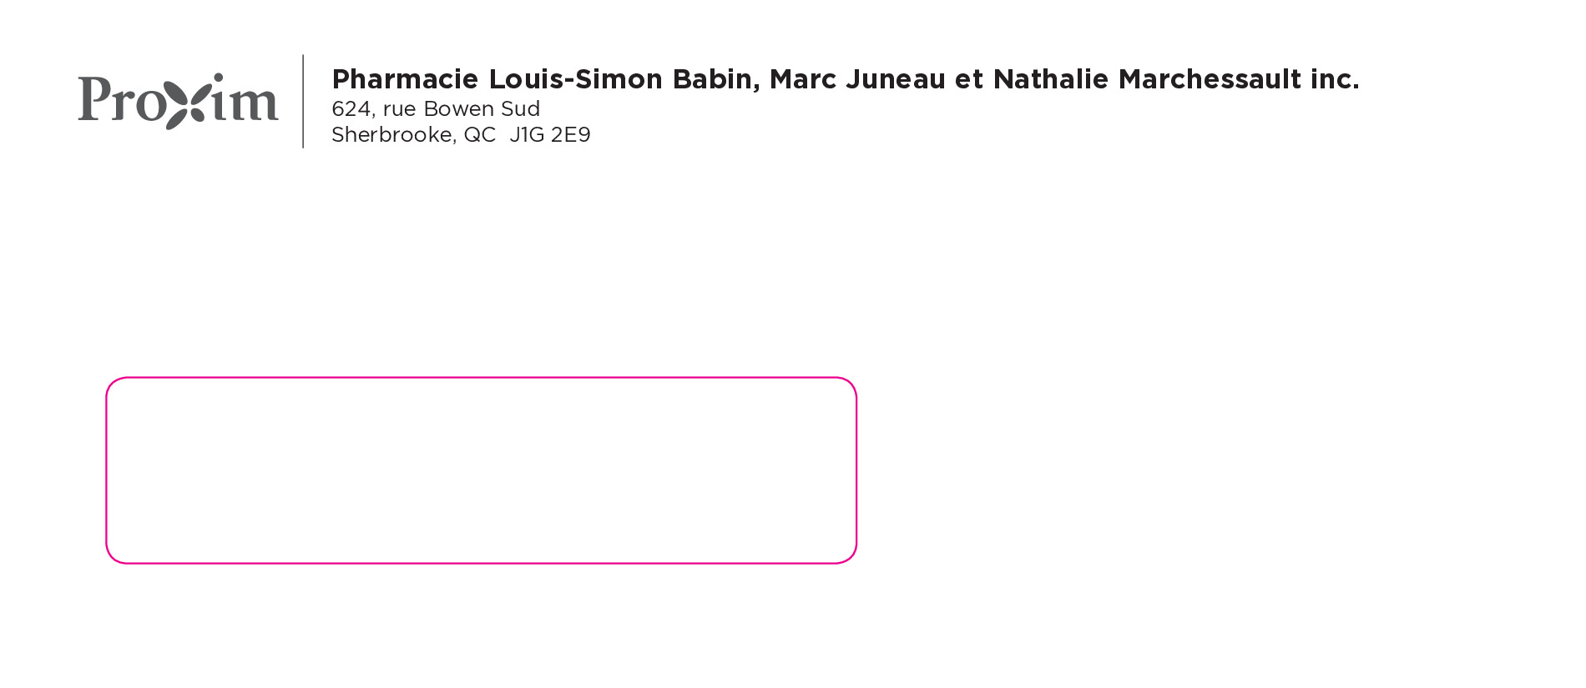
Task: Click the word "rue" in the address line
Action: click(399, 109)
